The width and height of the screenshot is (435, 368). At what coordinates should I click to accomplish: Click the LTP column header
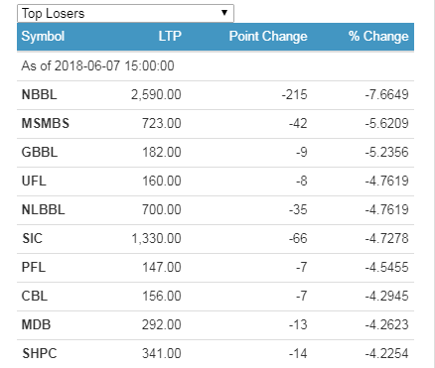pos(170,36)
